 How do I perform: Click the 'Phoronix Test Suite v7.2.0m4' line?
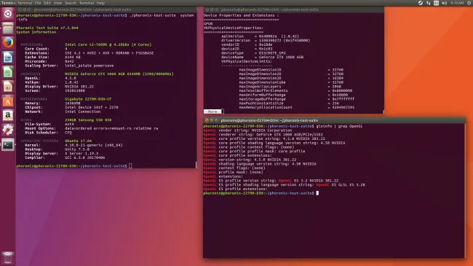(47, 28)
